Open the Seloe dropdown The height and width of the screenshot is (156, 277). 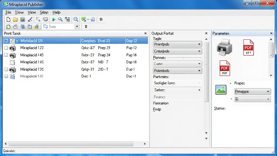click(177, 90)
